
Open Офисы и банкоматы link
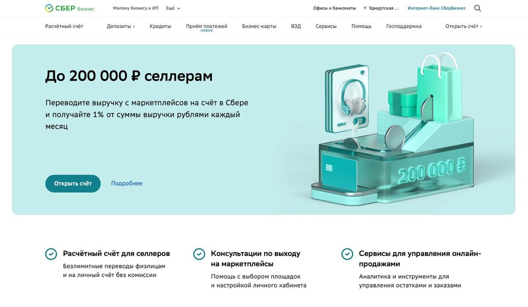pos(334,8)
